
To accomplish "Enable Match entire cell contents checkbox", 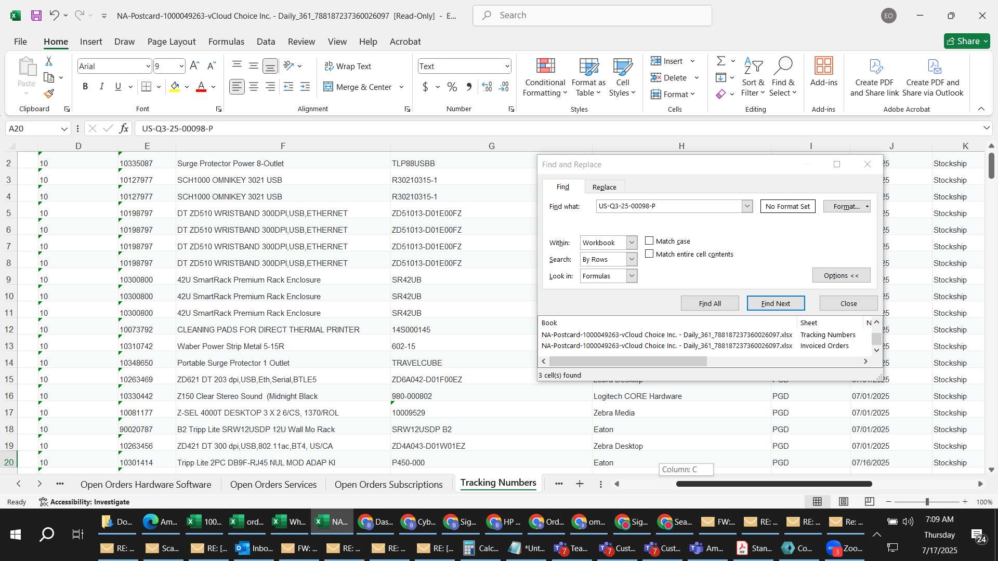I will [x=649, y=254].
